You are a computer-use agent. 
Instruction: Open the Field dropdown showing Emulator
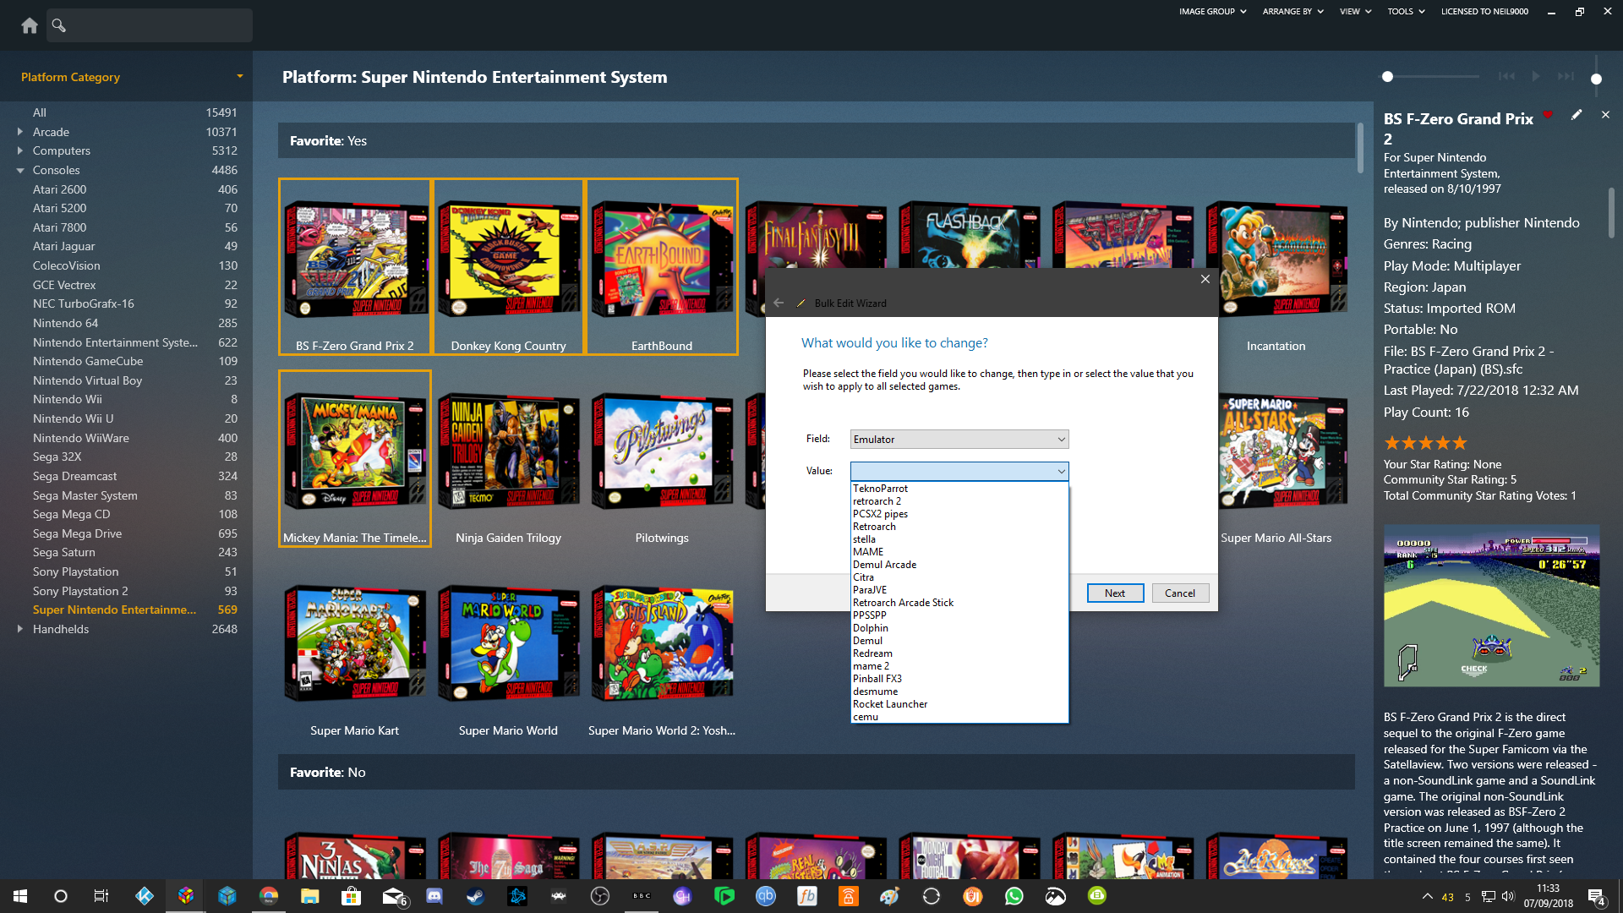pos(959,440)
